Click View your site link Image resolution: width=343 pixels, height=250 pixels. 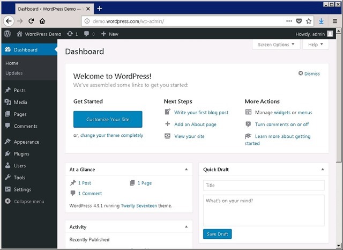coord(189,136)
